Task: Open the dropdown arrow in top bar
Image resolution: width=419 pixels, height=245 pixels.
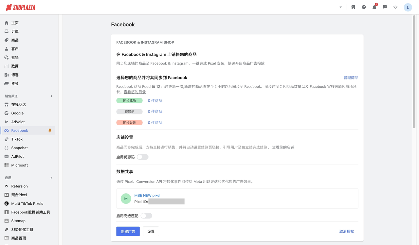Action: (340, 7)
